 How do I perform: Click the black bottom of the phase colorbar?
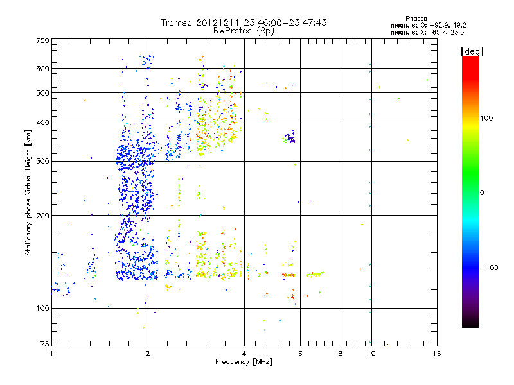pyautogui.click(x=470, y=323)
